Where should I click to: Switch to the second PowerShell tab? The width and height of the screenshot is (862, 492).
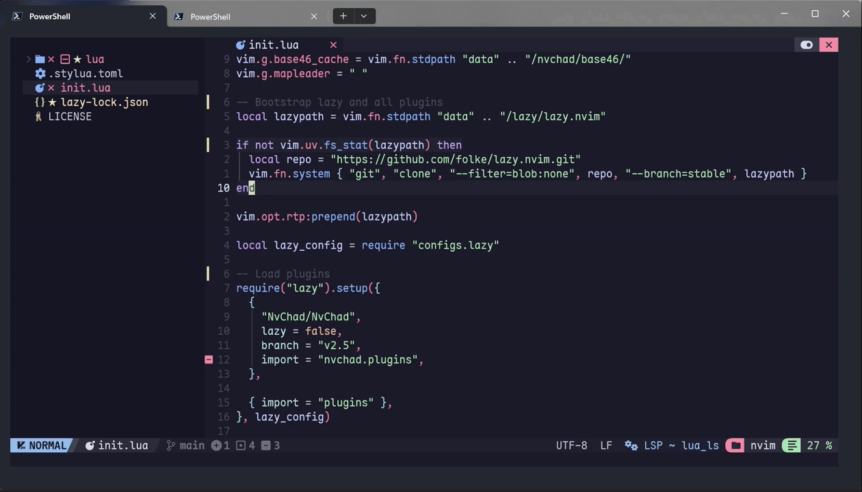tap(210, 16)
